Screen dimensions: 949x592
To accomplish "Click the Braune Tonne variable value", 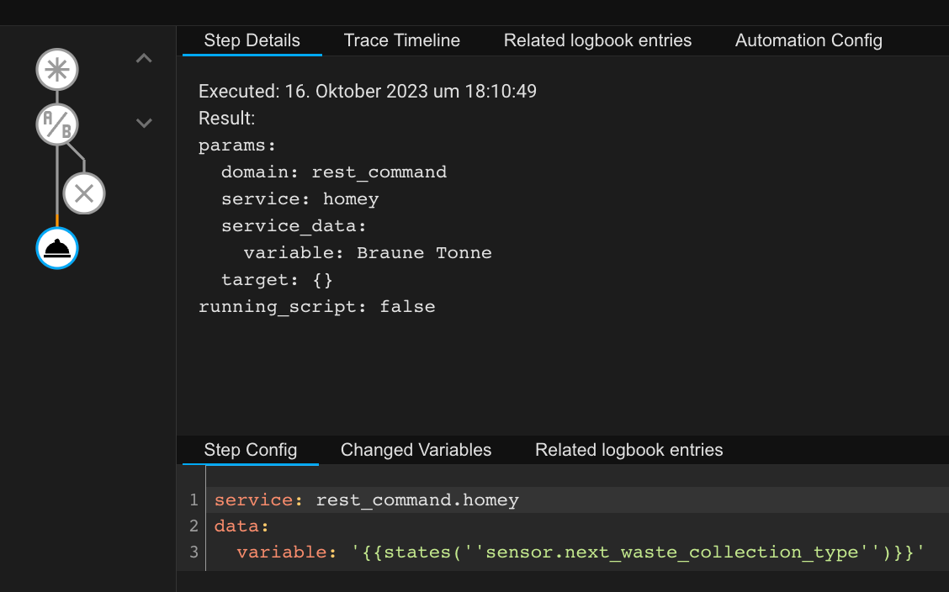I will [x=424, y=253].
